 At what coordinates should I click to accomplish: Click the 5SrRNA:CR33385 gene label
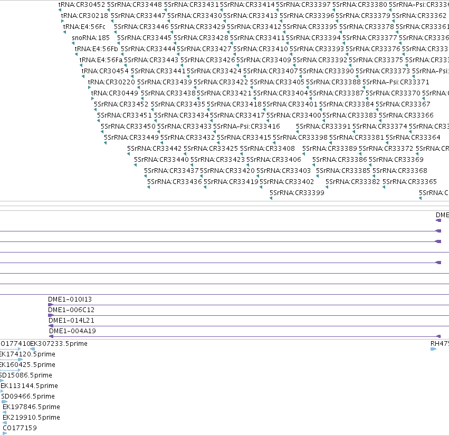click(343, 171)
